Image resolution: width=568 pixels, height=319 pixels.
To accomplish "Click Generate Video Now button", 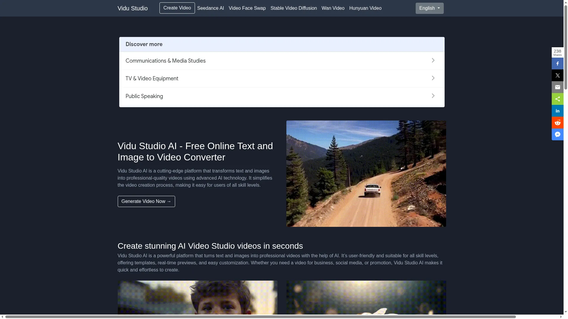I will [146, 201].
